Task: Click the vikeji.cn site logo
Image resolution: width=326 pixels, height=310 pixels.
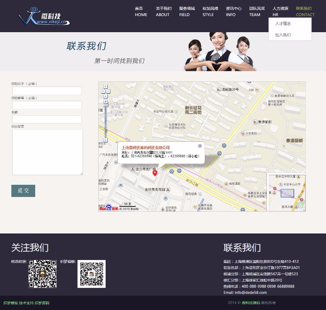Action: tap(44, 16)
